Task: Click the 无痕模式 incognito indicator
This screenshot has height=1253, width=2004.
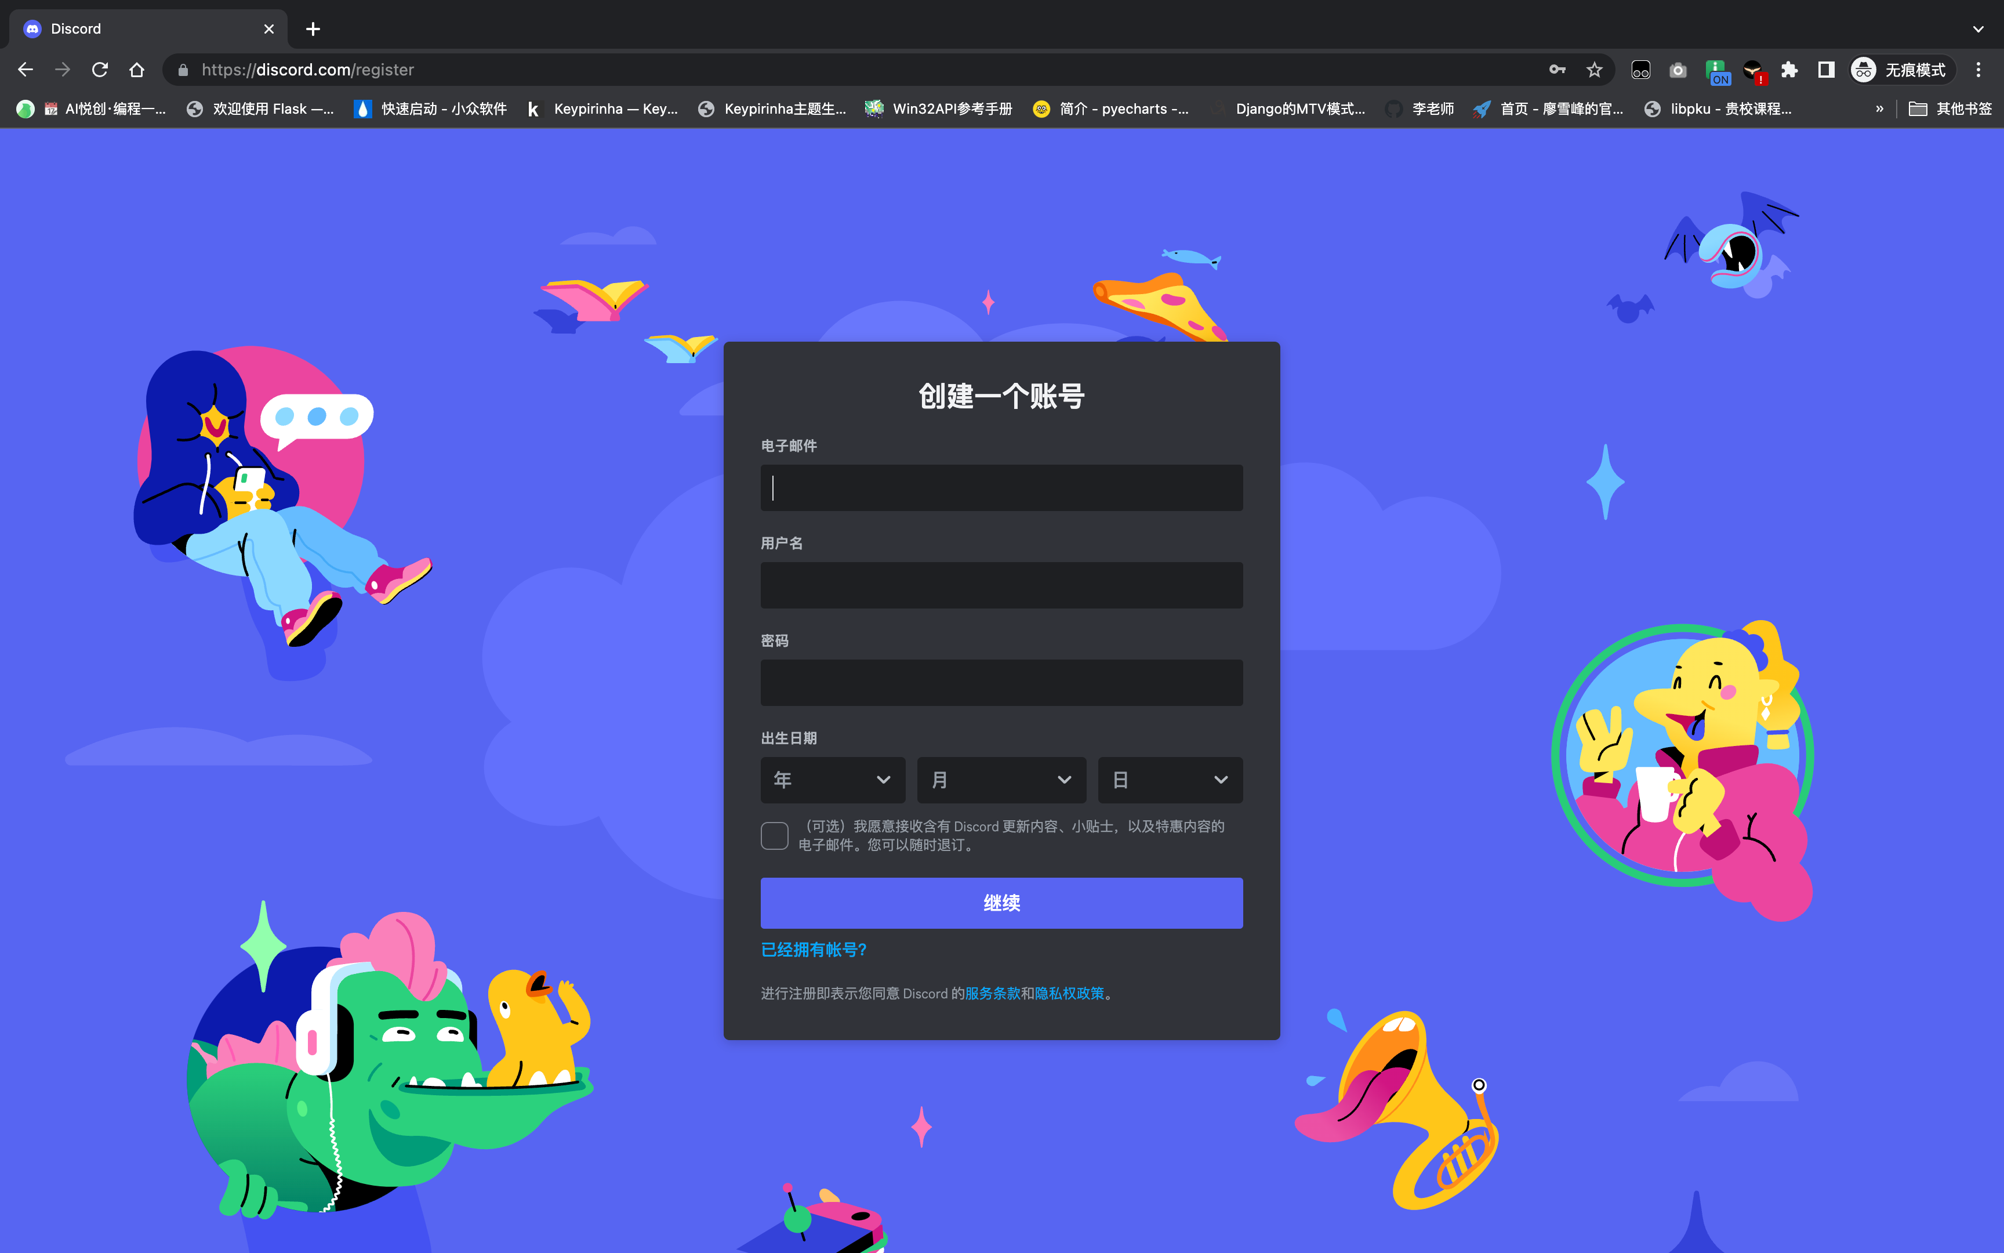Action: tap(1902, 70)
